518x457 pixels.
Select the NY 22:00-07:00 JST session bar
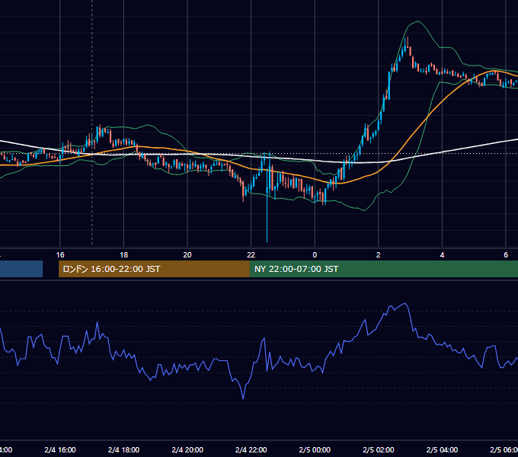click(383, 269)
